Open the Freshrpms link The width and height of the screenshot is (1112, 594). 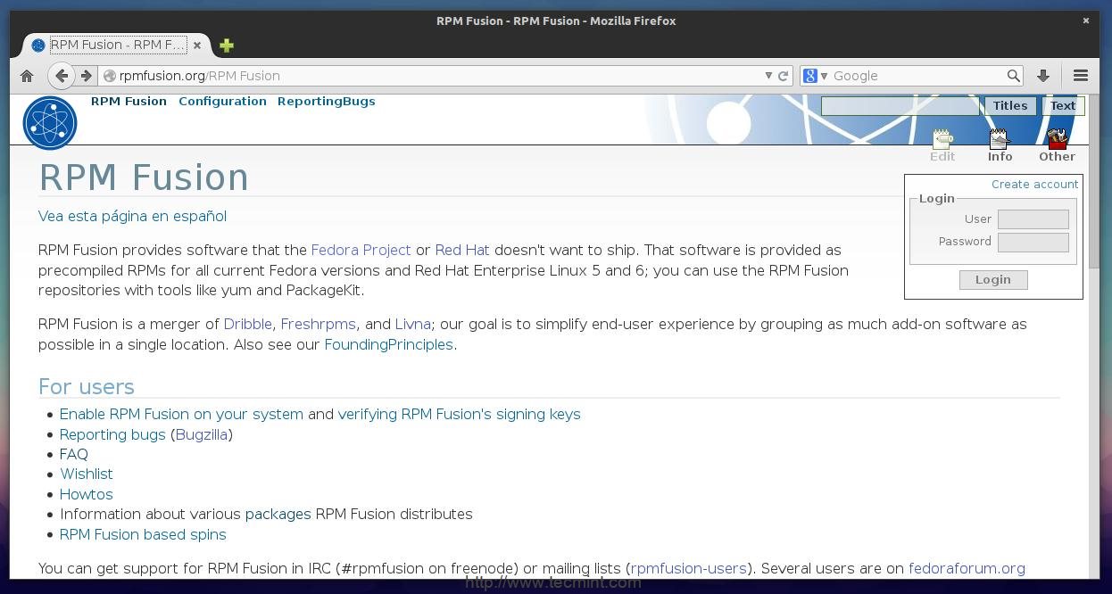[x=318, y=324]
